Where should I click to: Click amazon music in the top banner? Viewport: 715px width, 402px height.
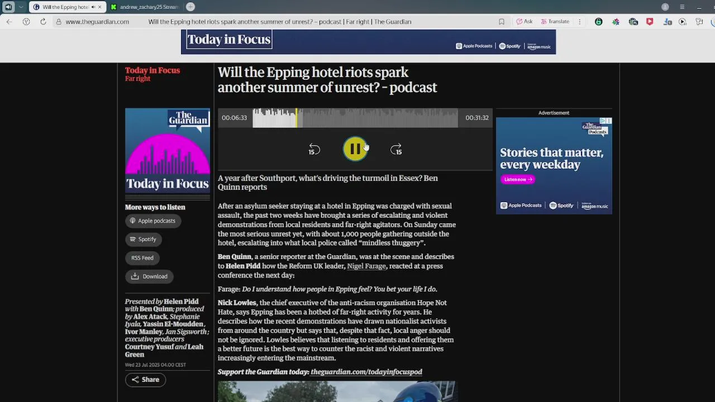pos(539,46)
